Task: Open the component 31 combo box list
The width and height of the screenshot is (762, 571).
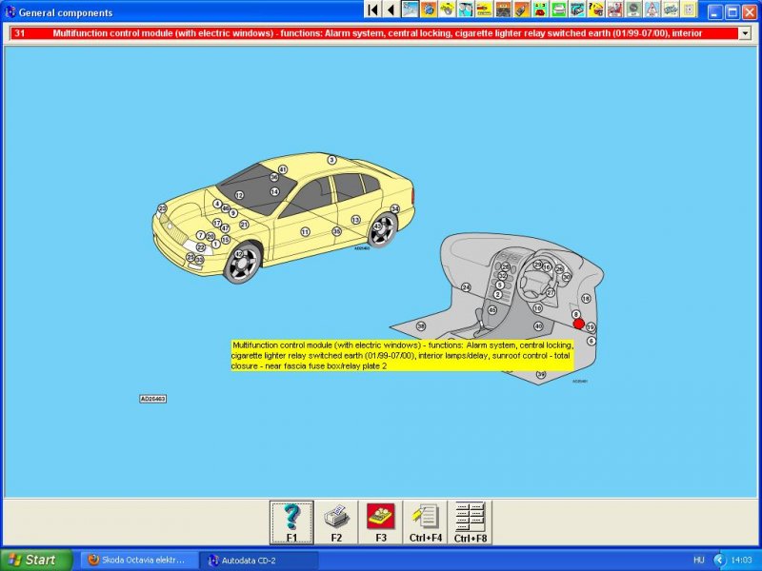Action: tap(381, 33)
